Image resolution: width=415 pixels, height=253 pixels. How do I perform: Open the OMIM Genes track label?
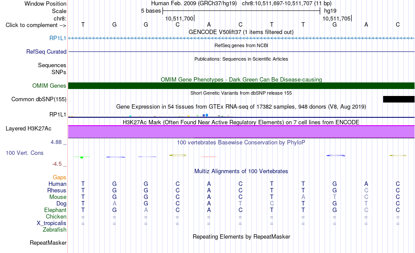(x=49, y=85)
